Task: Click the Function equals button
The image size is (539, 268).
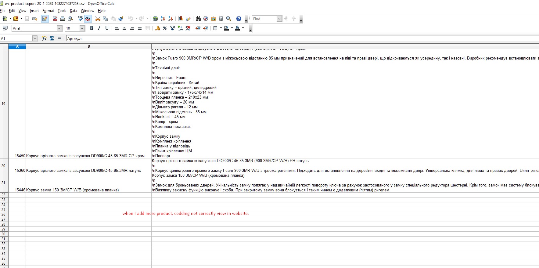Action: click(59, 38)
